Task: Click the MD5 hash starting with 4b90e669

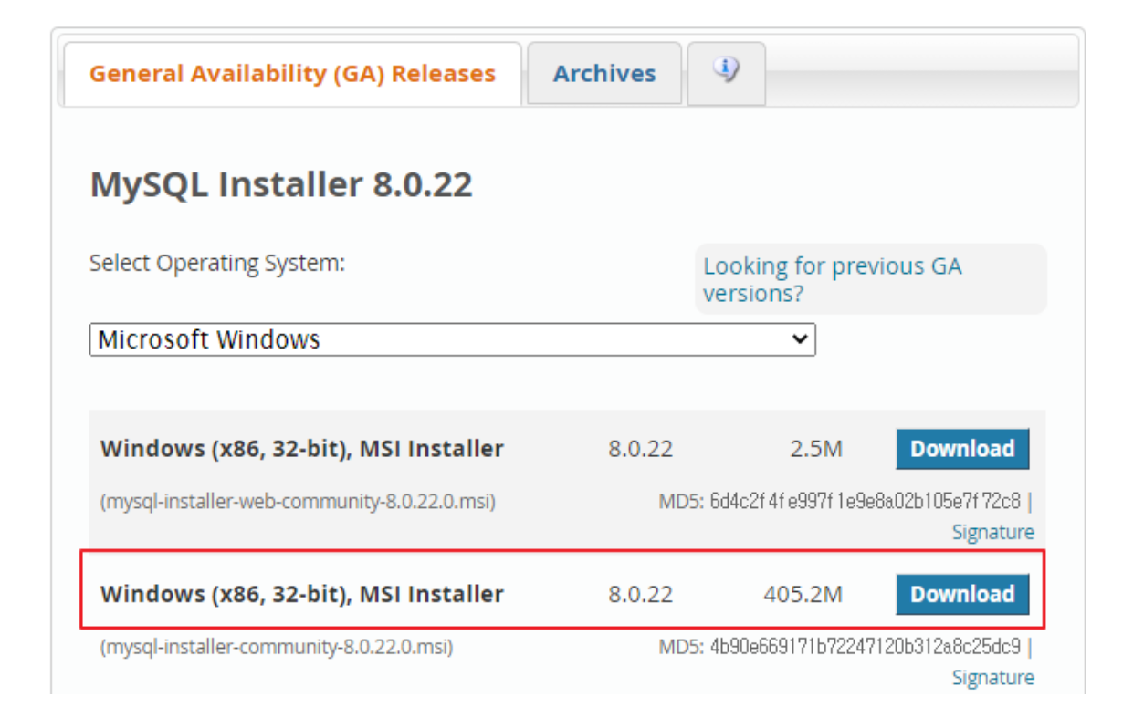Action: coord(865,647)
